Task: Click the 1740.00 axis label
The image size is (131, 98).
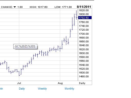Action: coord(84,26)
